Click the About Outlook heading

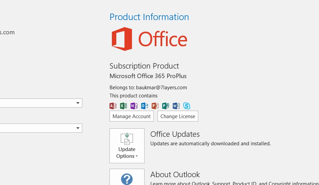coord(175,174)
